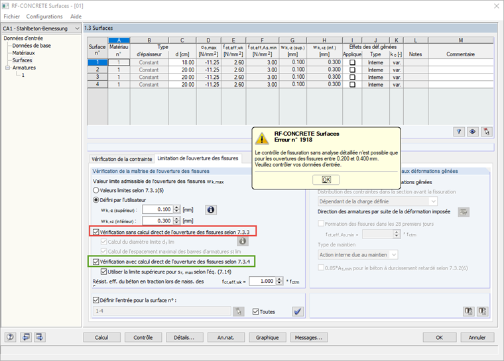The height and width of the screenshot is (361, 504).
Task: Toggle Applique checkbox for surface 4
Action: click(x=352, y=85)
